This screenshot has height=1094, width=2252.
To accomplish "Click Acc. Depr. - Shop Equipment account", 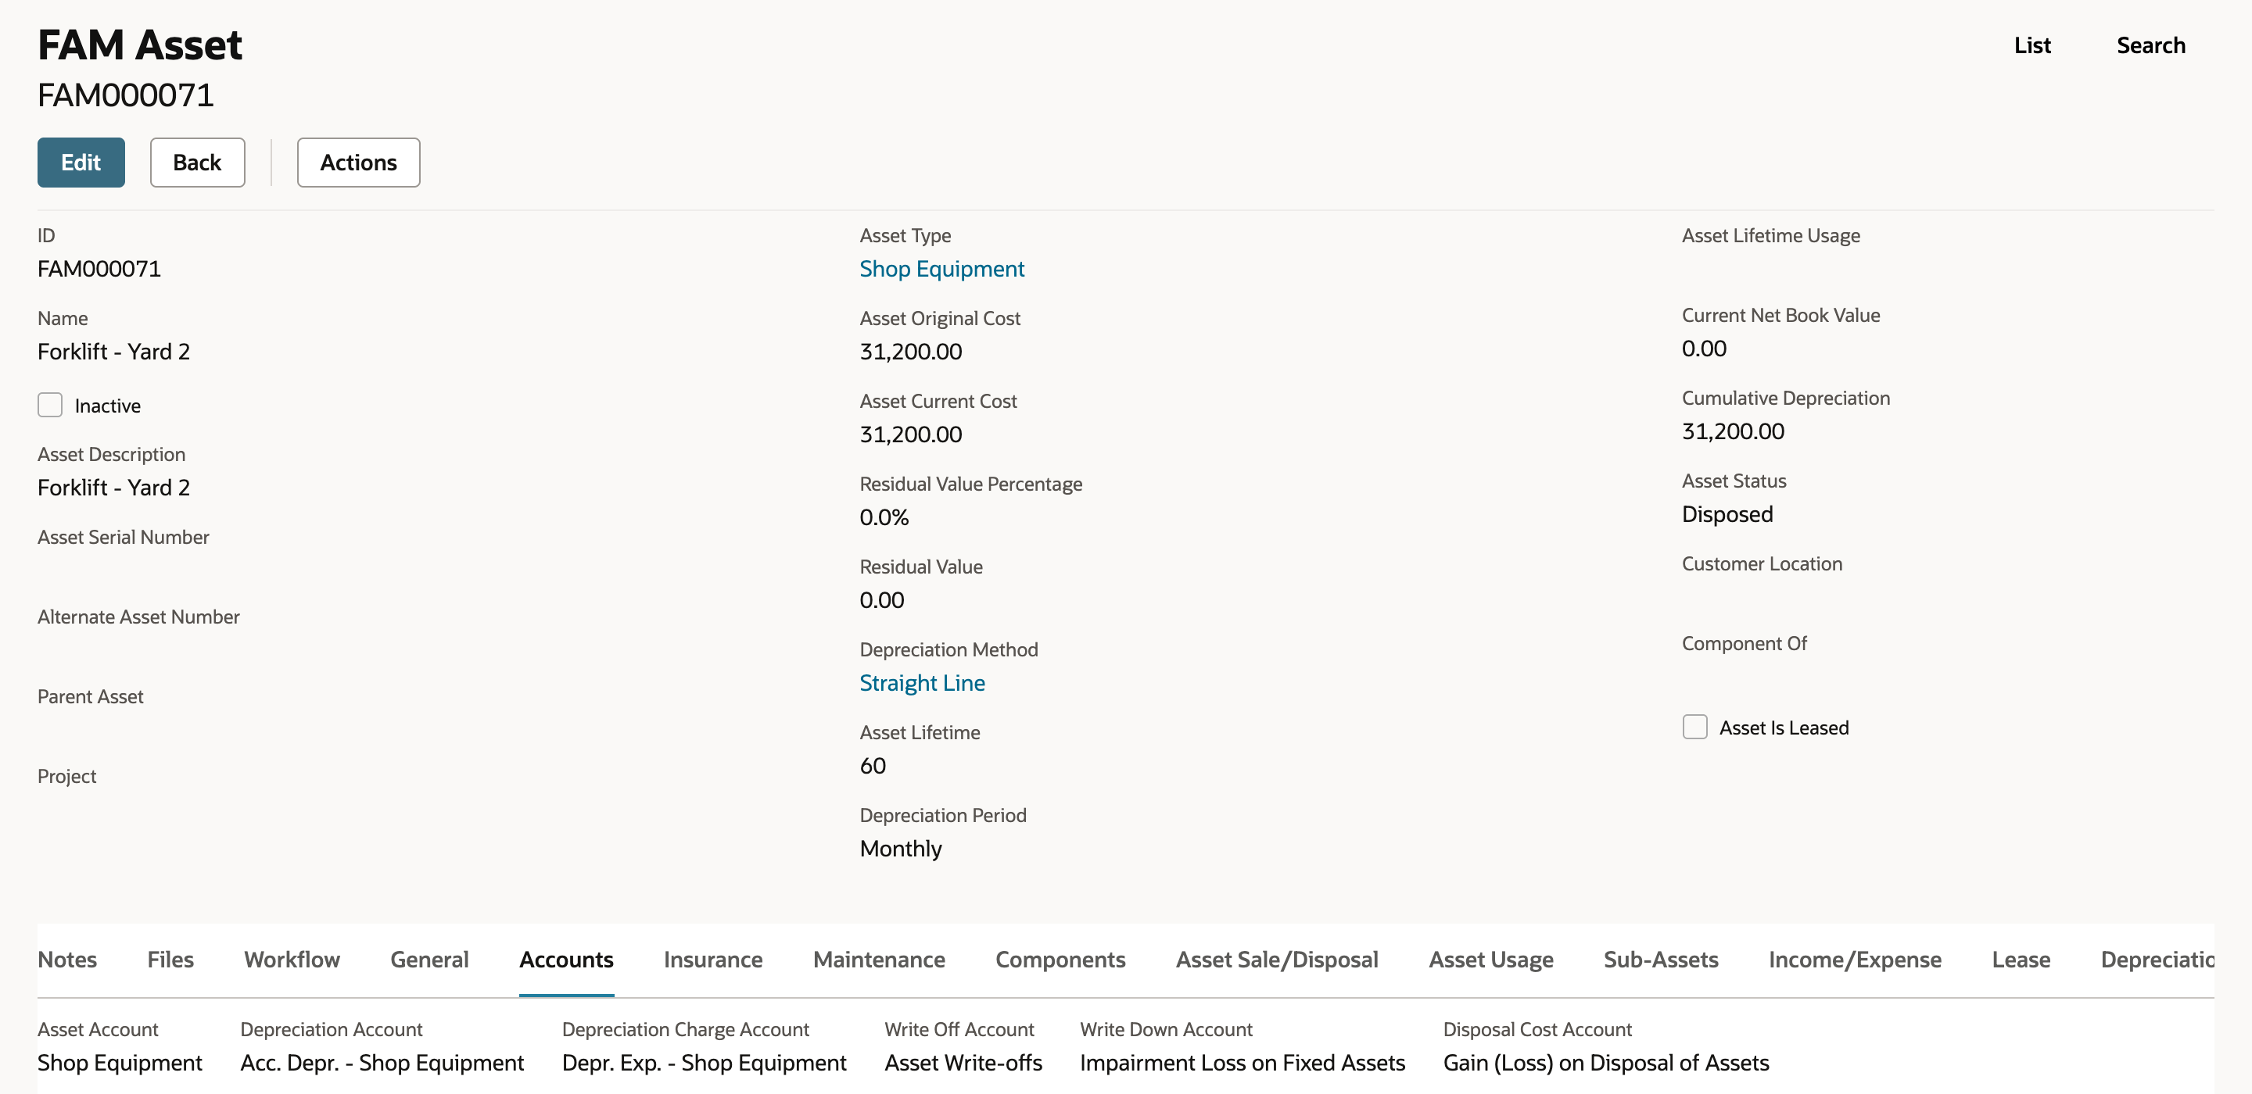I will (x=382, y=1063).
